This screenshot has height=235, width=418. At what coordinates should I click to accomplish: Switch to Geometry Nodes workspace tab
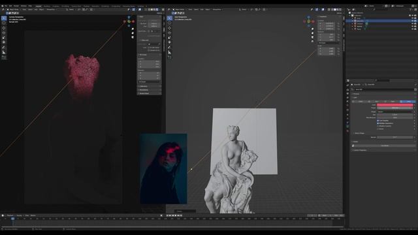pyautogui.click(x=129, y=6)
